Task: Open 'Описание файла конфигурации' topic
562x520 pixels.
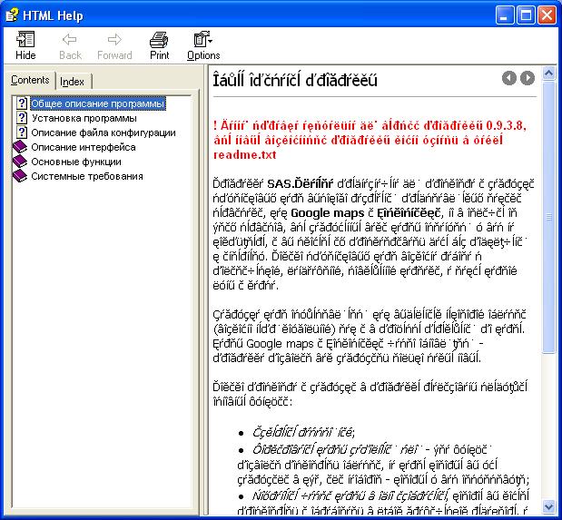Action: pos(104,132)
